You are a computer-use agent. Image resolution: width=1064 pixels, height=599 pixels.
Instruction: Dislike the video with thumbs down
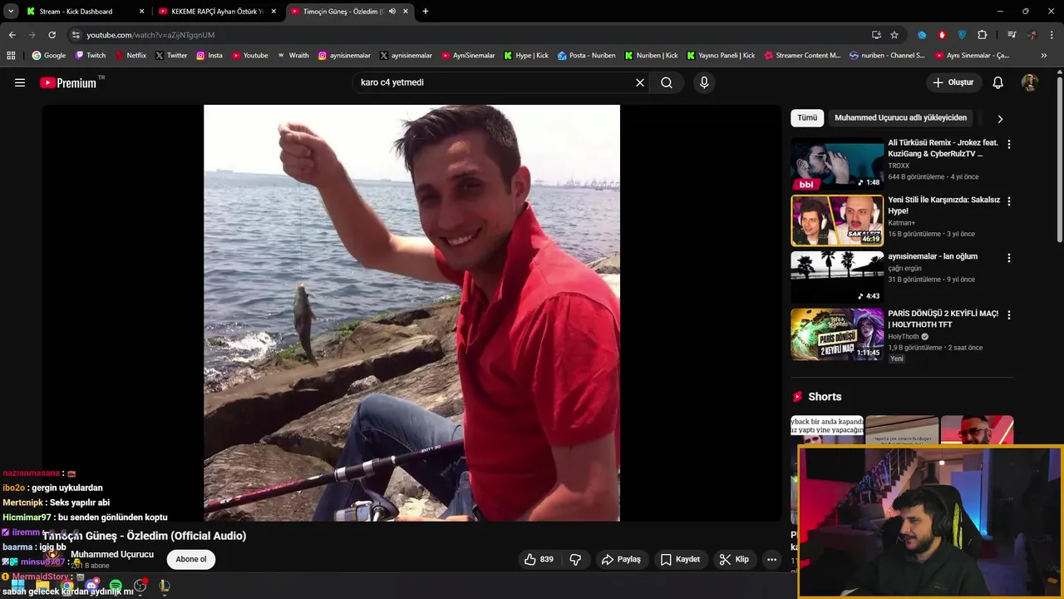575,559
